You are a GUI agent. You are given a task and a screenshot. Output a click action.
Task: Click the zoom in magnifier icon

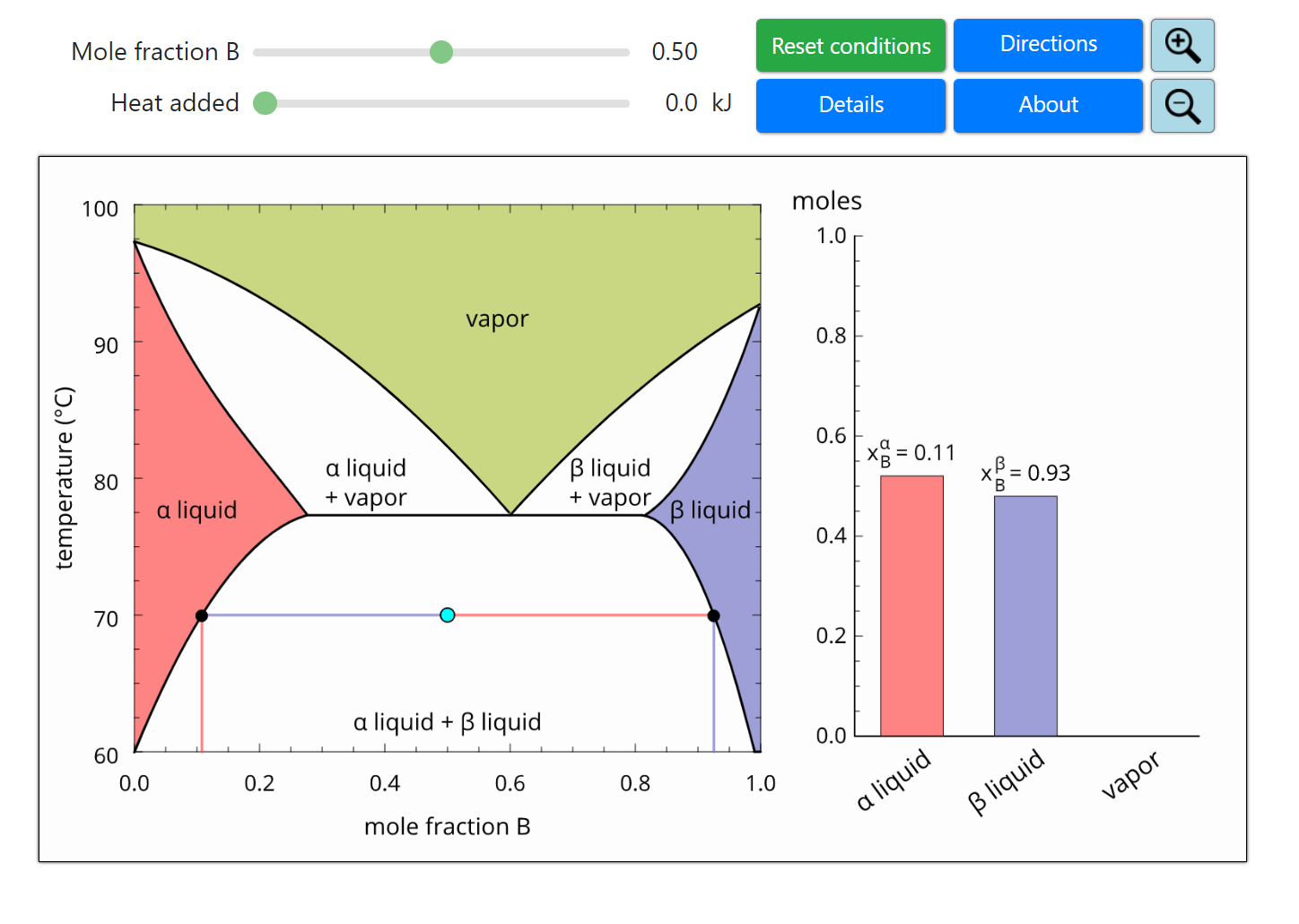tap(1181, 46)
